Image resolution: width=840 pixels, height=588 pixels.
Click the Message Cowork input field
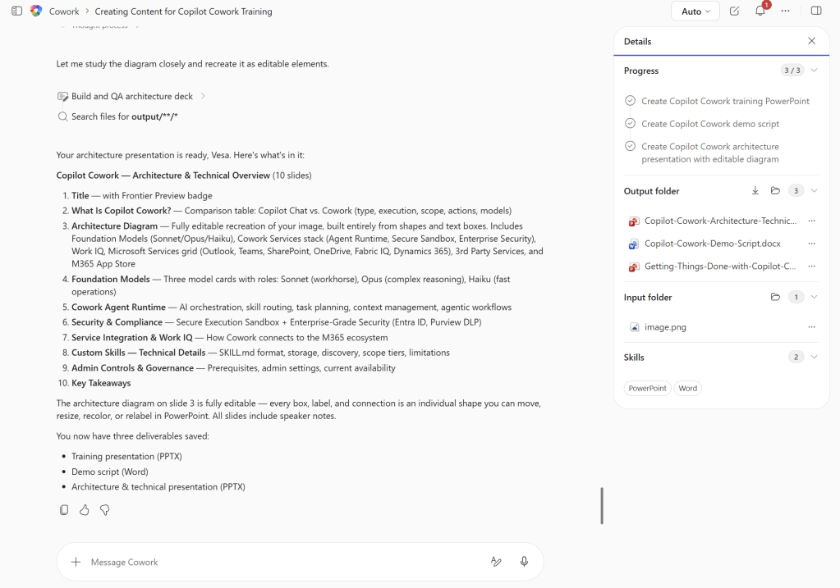[x=279, y=562]
